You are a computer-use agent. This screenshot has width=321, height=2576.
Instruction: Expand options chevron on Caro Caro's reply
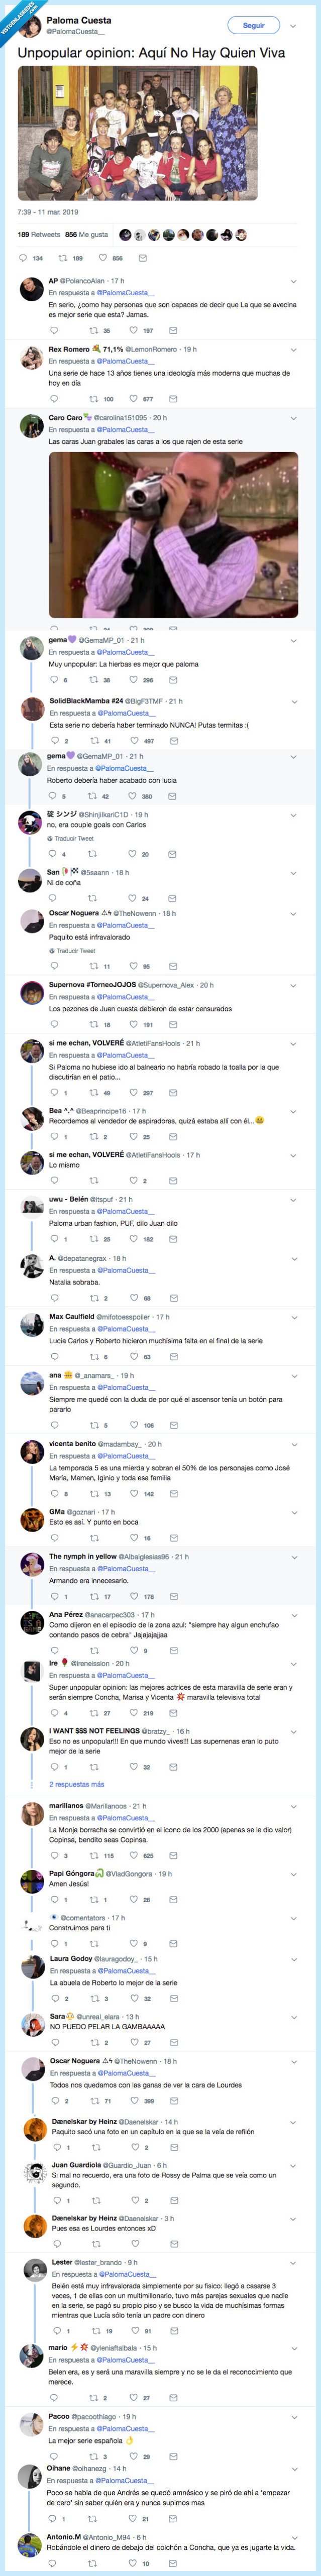[293, 418]
